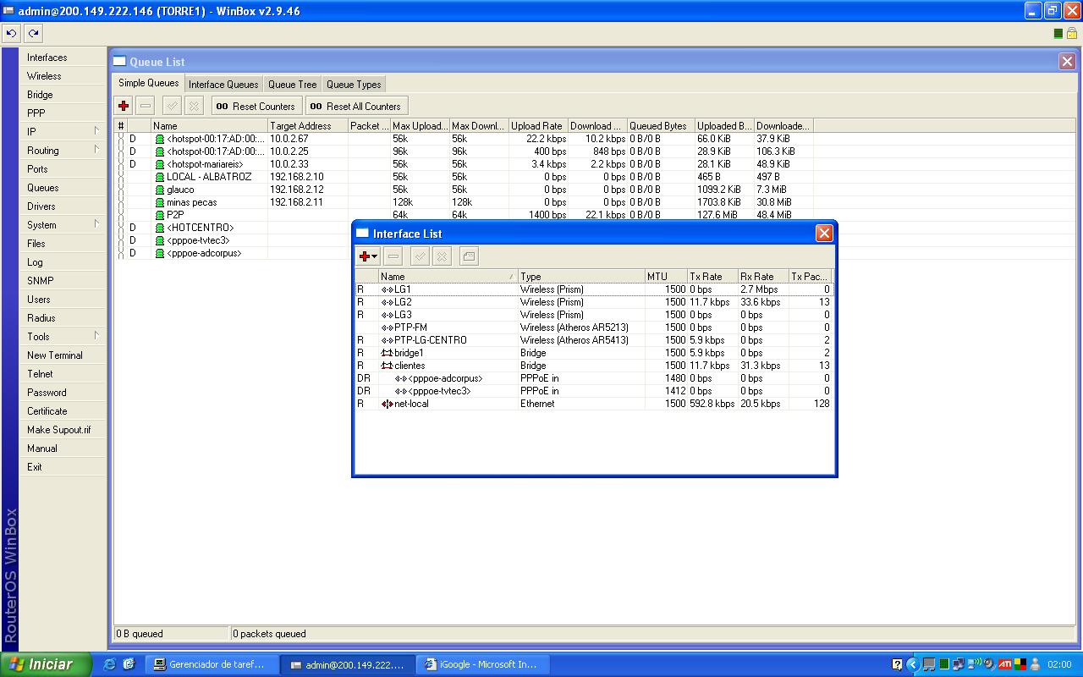Click the queue icon beside glauco
This screenshot has height=677, width=1083.
pos(160,190)
